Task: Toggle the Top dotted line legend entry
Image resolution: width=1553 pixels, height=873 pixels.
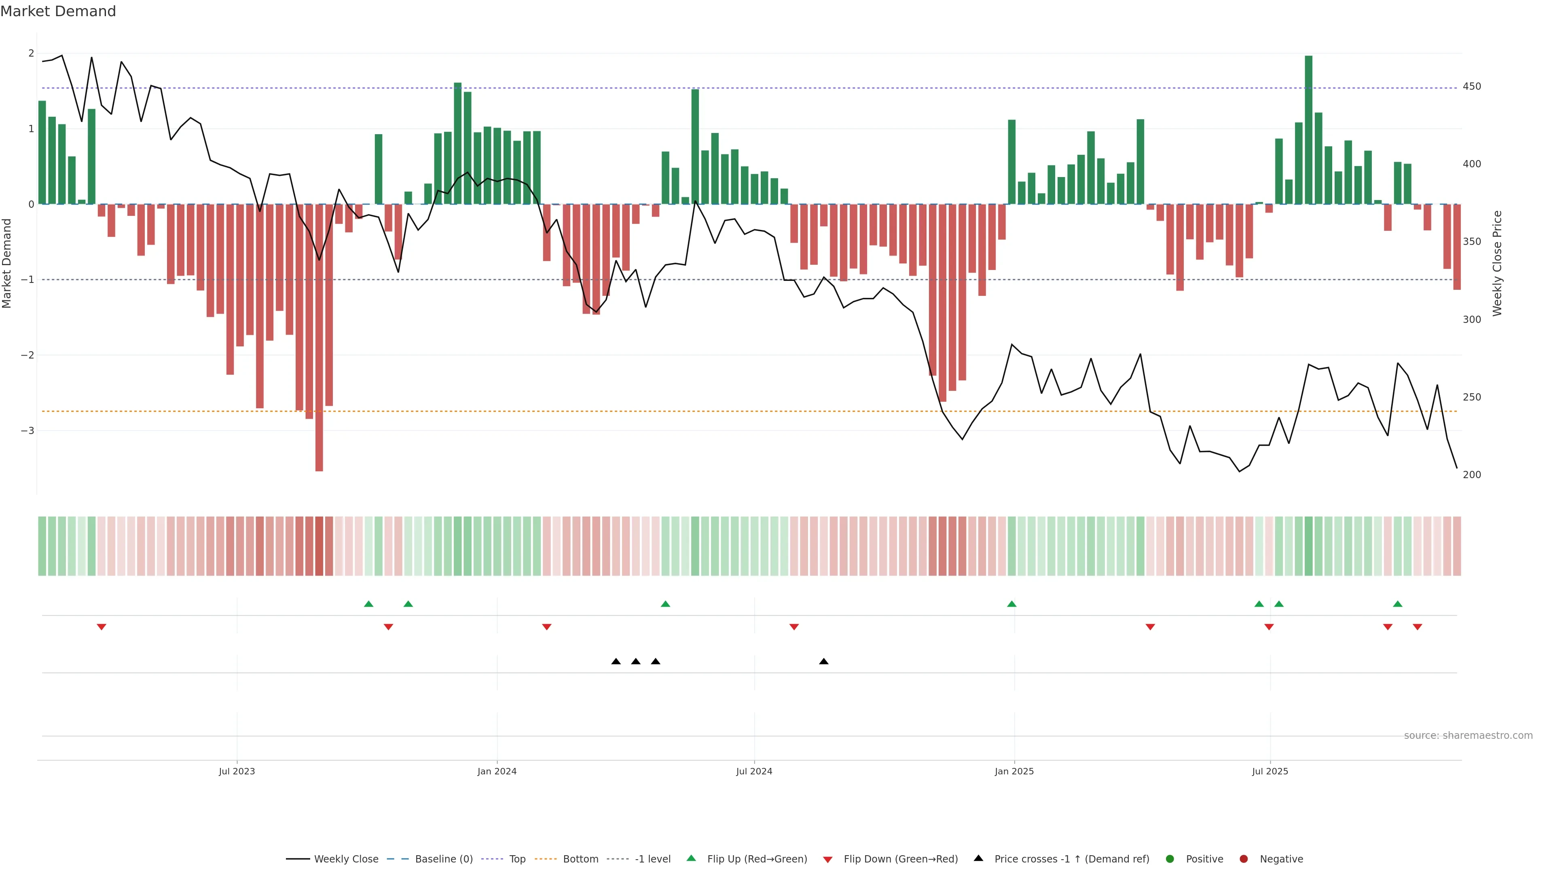Action: pos(517,858)
